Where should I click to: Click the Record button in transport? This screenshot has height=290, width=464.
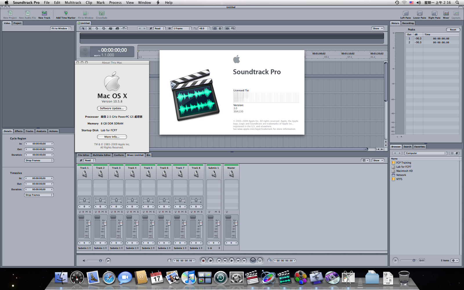203,261
